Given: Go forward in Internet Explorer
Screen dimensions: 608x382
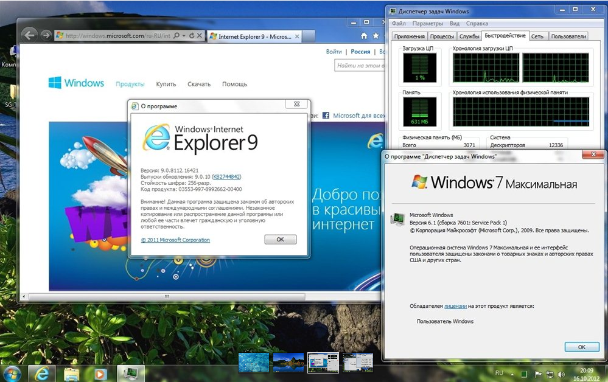Looking at the screenshot, I should tap(46, 35).
